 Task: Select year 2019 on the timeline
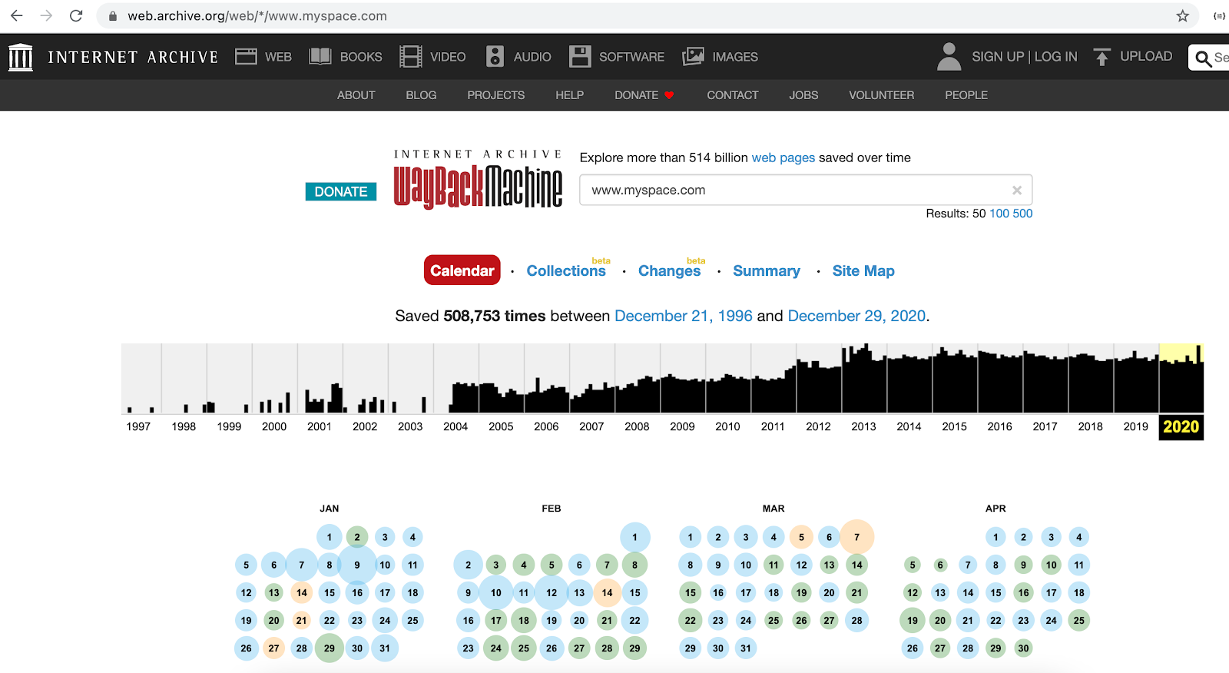coord(1135,426)
